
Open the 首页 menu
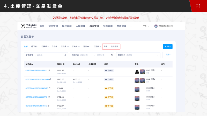42,26
